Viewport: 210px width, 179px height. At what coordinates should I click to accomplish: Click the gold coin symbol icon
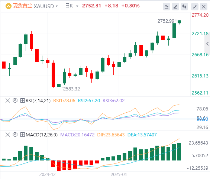click(x=9, y=6)
